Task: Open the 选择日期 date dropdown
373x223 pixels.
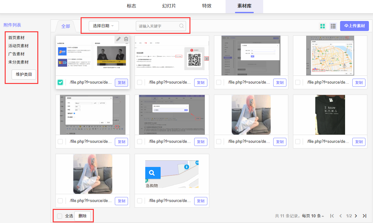Action: pyautogui.click(x=104, y=26)
